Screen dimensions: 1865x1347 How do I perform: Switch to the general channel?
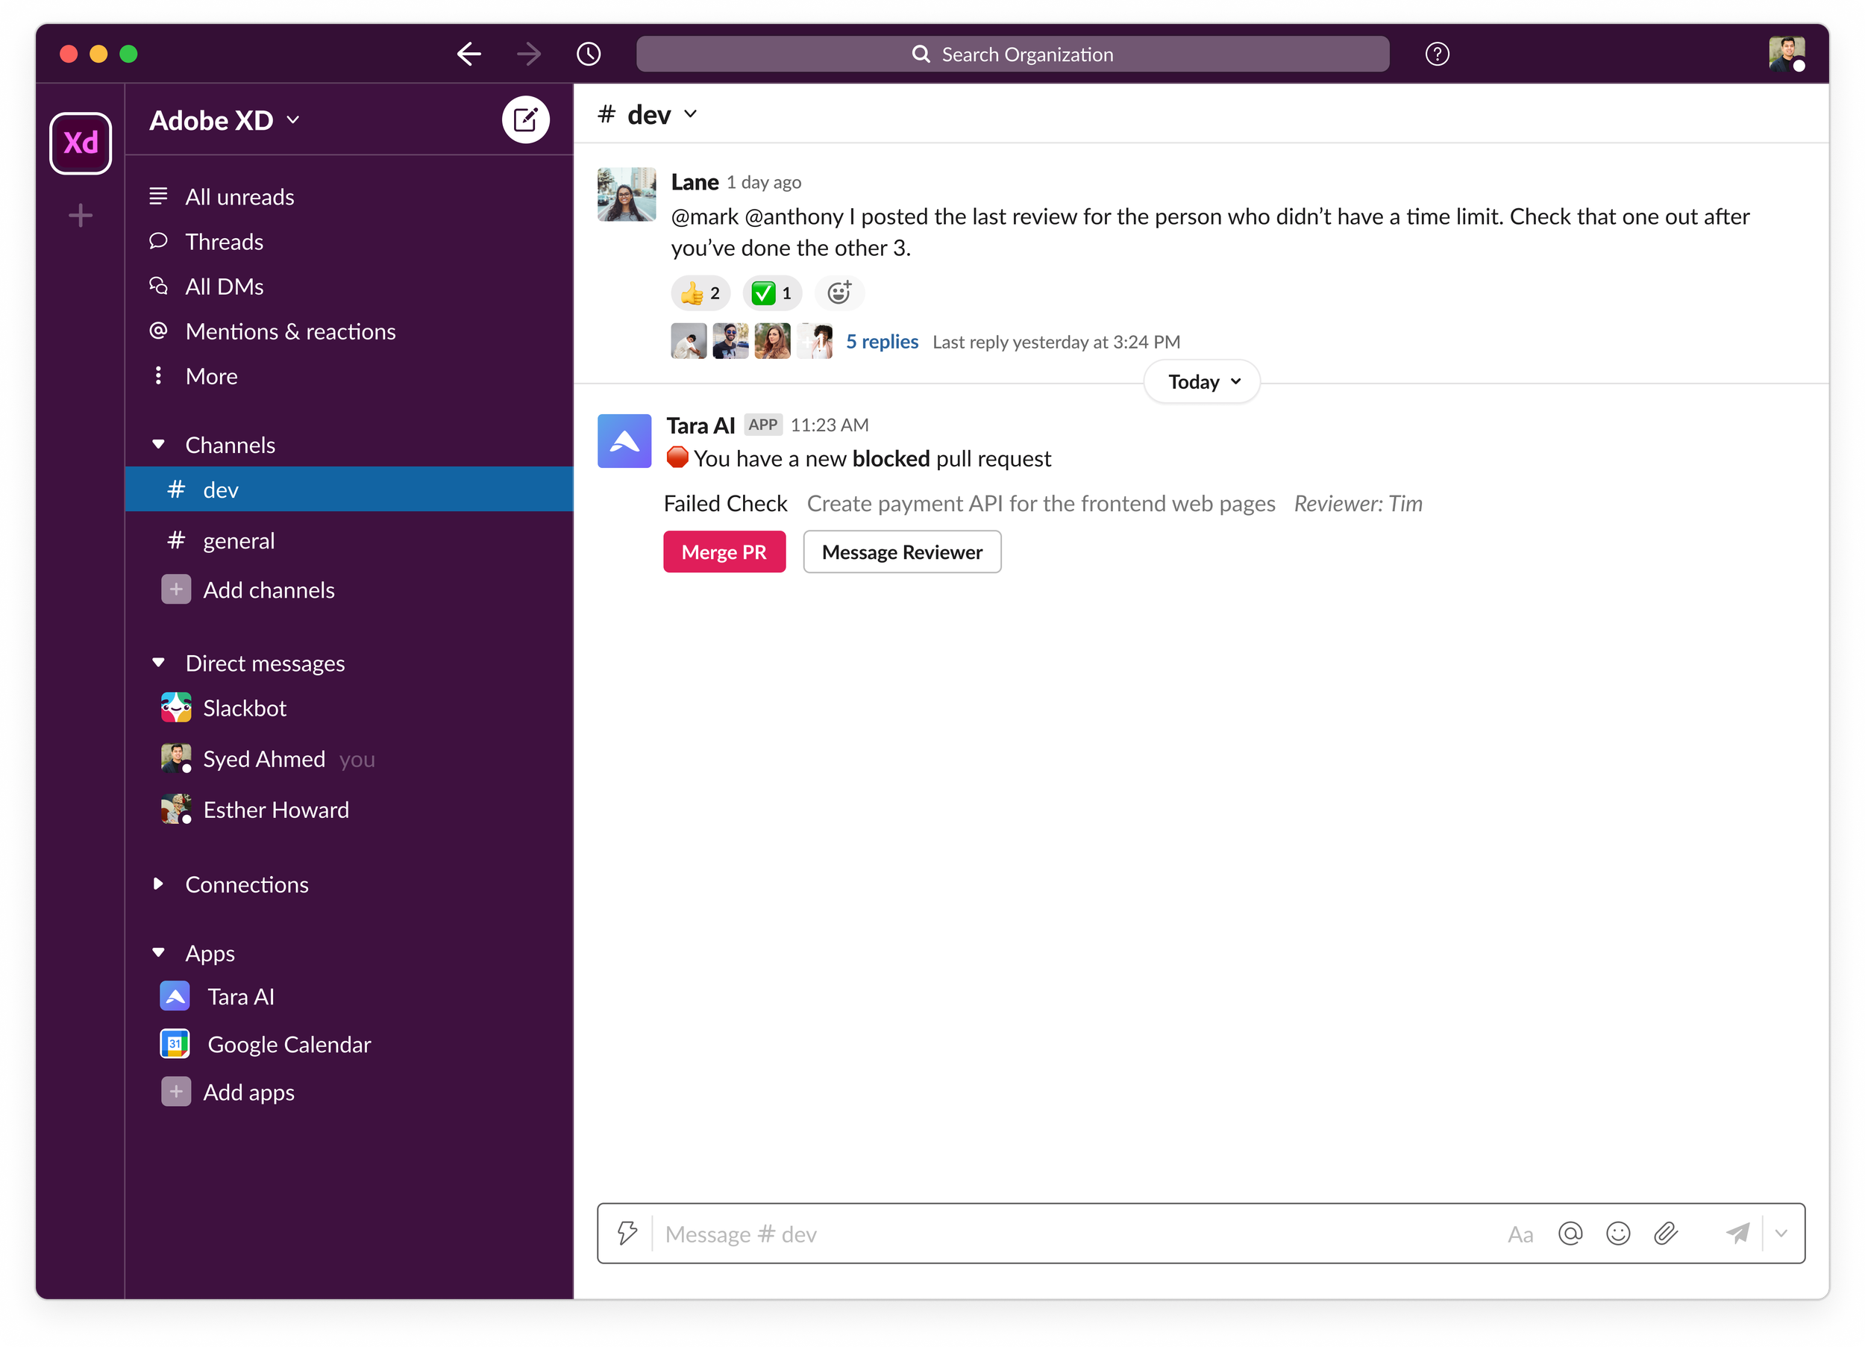(x=239, y=540)
